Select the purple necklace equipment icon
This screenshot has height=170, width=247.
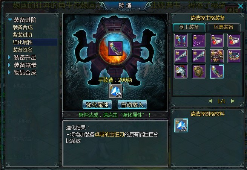199,41
